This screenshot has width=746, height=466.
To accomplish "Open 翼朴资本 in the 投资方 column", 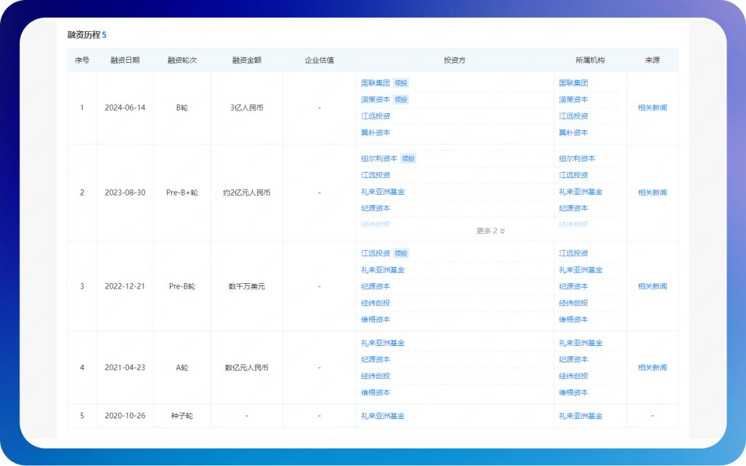I will coord(375,133).
